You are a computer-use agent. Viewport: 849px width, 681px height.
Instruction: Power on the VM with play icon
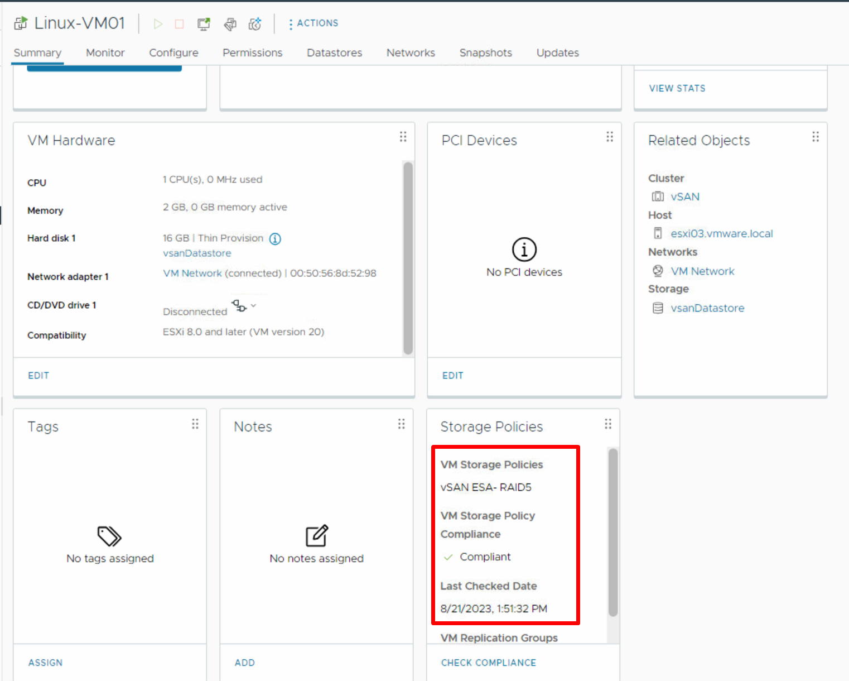[x=158, y=23]
